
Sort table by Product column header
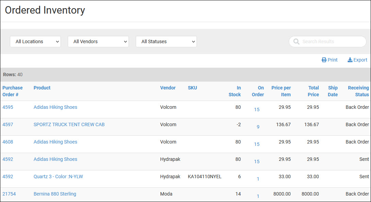[42, 88]
